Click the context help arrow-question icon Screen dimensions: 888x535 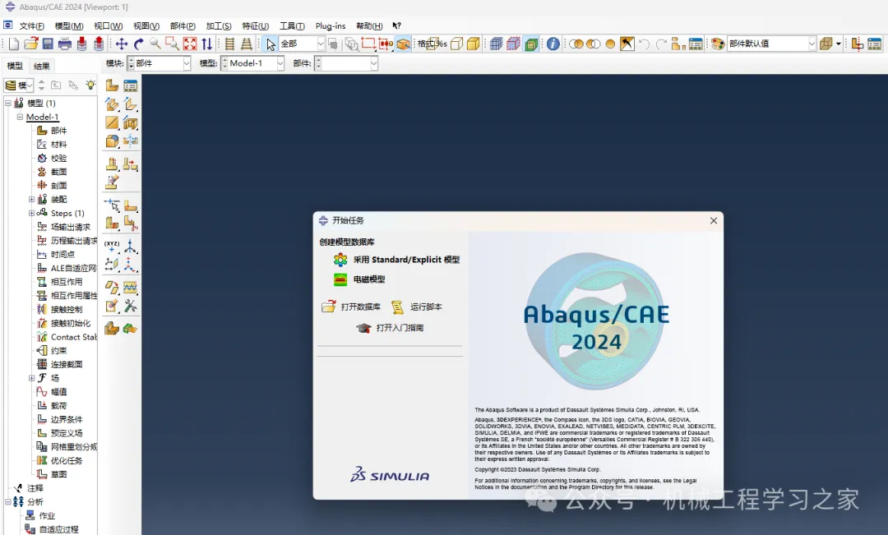click(x=396, y=25)
